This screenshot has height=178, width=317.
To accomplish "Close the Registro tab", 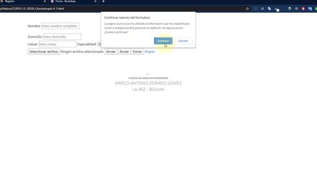I will pos(45,1).
